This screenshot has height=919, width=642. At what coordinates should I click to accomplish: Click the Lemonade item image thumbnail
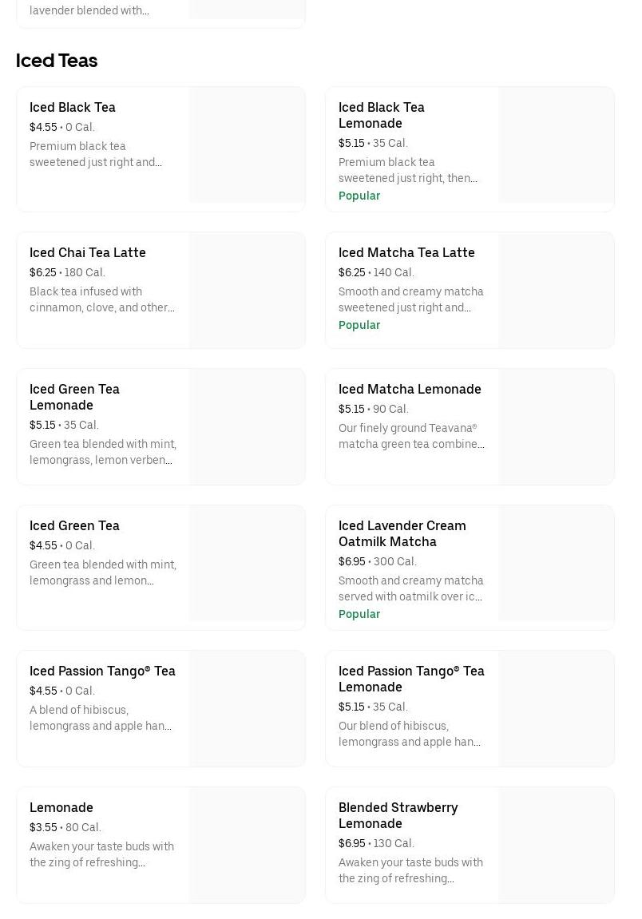(248, 845)
